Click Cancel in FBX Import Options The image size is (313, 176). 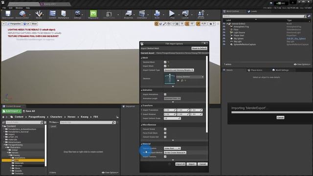point(202,164)
